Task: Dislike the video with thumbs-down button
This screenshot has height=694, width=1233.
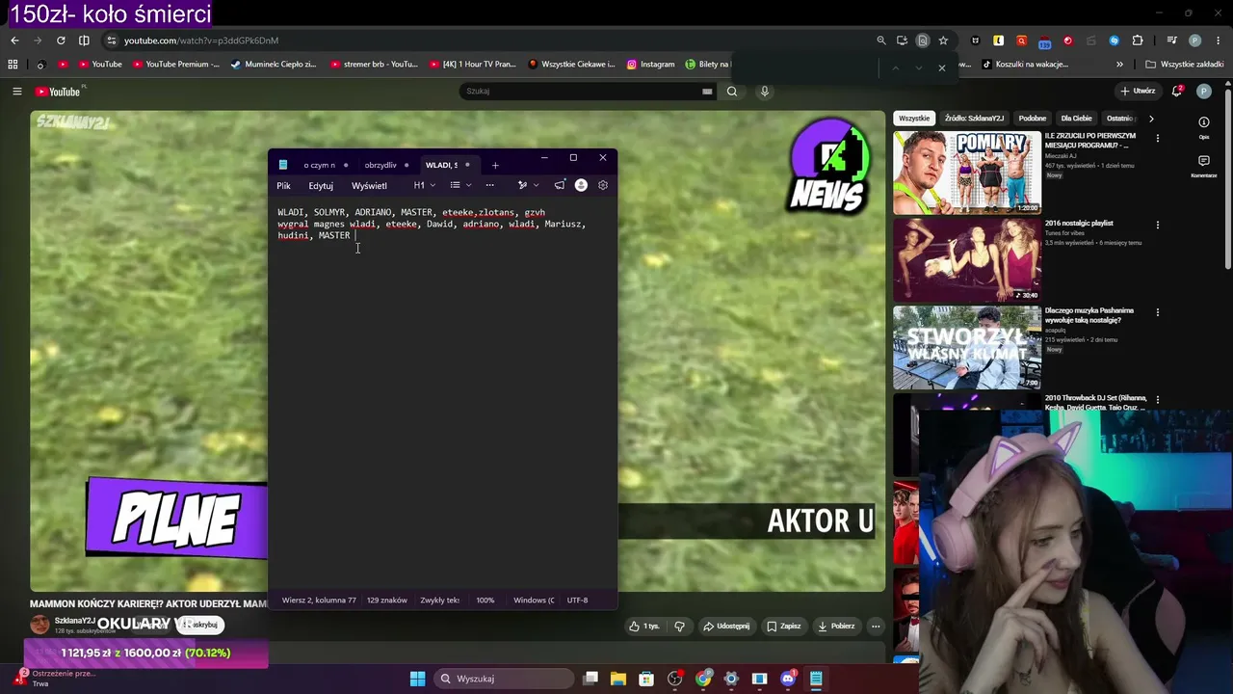Action: tap(680, 627)
